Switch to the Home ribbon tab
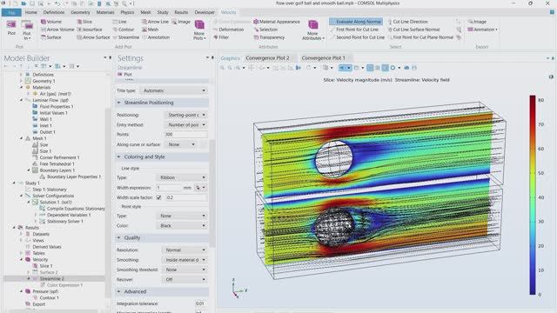Screen dimensions: 557x313 click(x=31, y=12)
